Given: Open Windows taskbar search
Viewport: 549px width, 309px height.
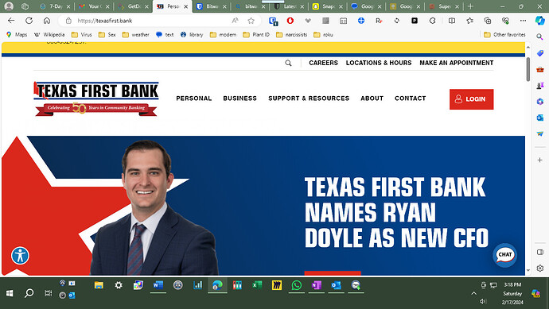Looking at the screenshot, I should tap(29, 293).
